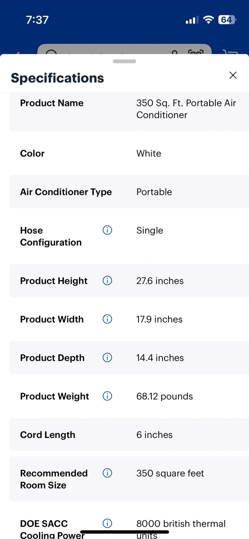249x539 pixels.
Task: Tap info icon next to Product Depth
Action: [107, 357]
